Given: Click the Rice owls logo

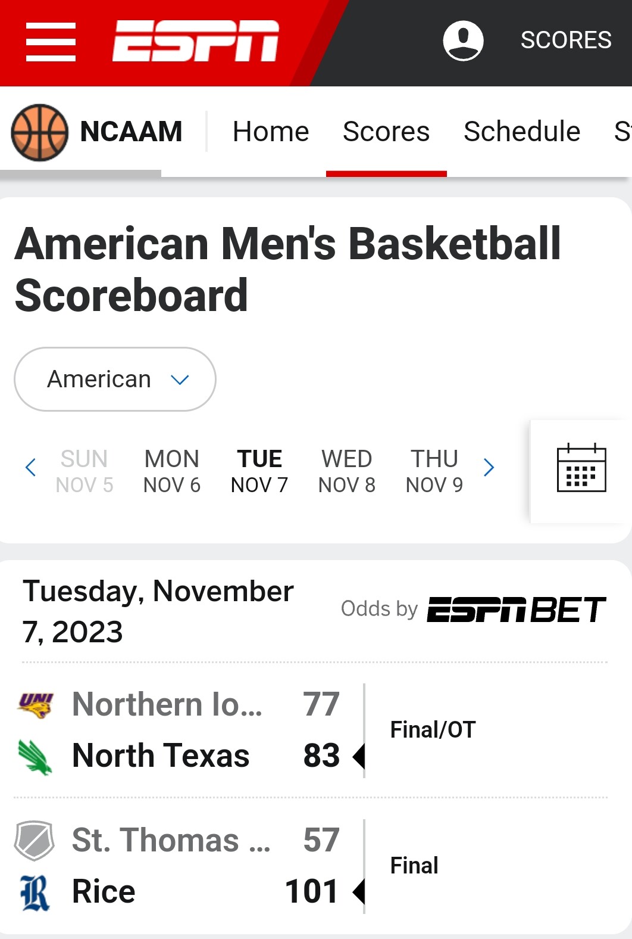Looking at the screenshot, I should click(x=35, y=892).
